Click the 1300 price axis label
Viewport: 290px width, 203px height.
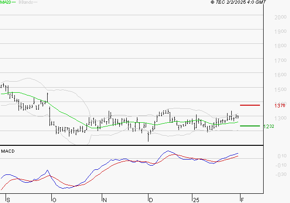280,118
